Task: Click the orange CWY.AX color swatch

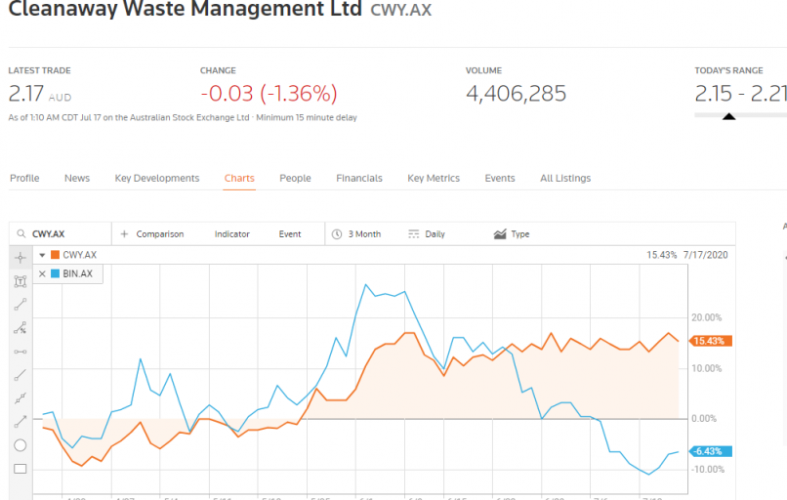Action: pyautogui.click(x=56, y=255)
